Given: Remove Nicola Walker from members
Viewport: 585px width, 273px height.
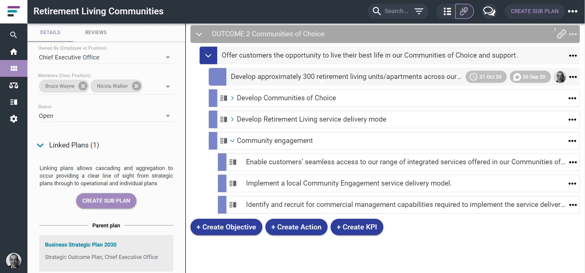Looking at the screenshot, I should pyautogui.click(x=136, y=86).
